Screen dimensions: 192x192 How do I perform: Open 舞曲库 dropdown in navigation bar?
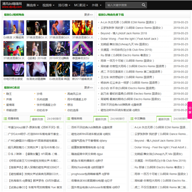33,5
